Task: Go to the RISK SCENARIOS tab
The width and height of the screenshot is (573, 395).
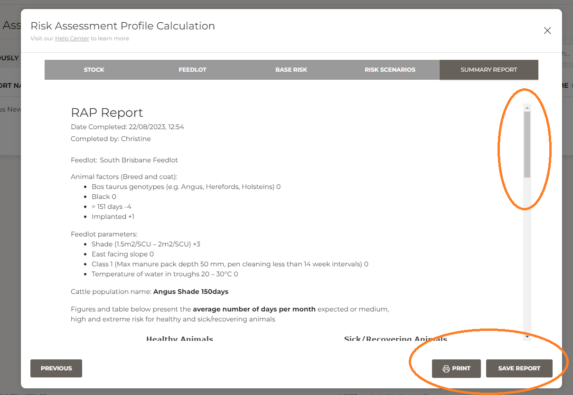Action: tap(390, 70)
